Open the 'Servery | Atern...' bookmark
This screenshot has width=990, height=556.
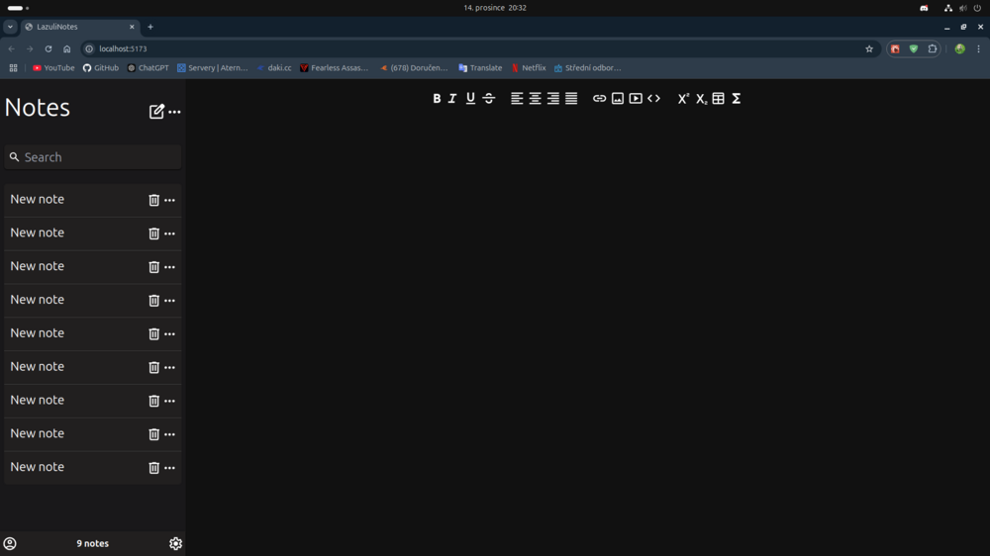tap(212, 67)
